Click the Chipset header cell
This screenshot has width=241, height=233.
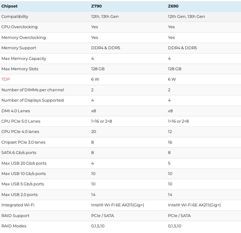pyautogui.click(x=9, y=6)
